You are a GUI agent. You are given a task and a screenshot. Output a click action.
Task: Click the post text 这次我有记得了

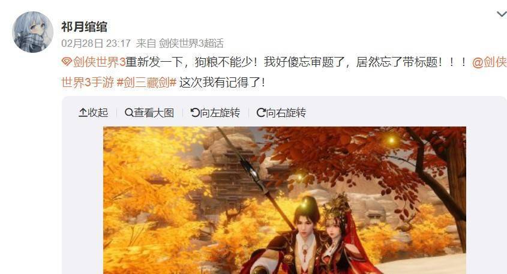tap(222, 83)
